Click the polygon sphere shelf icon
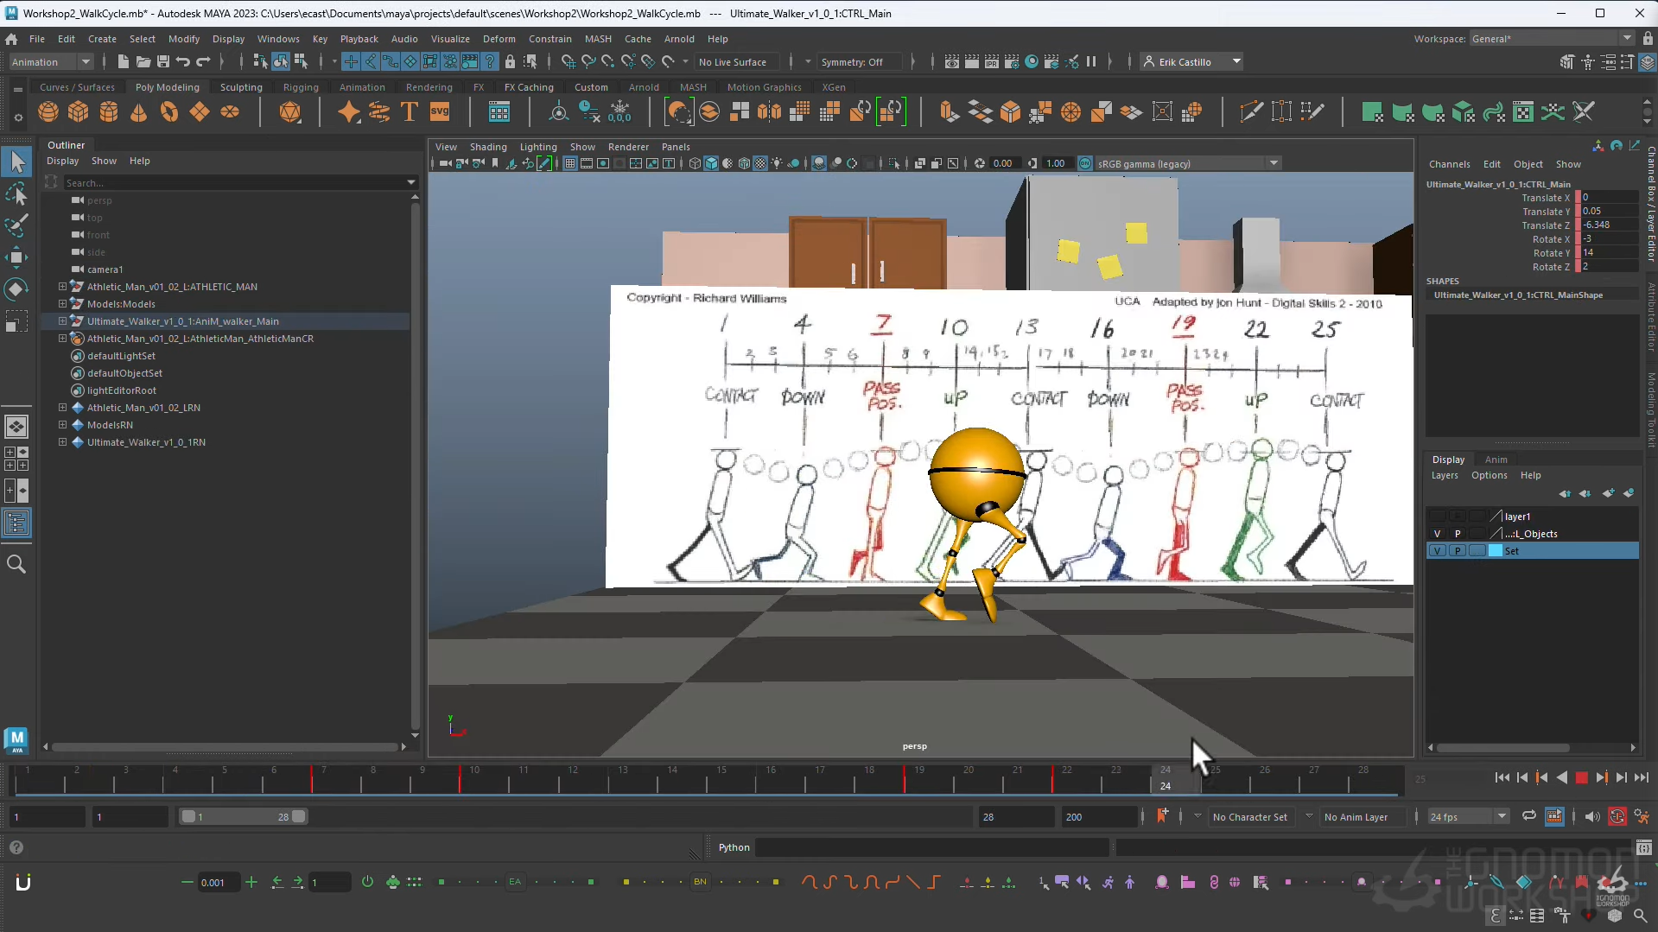Screen dimensions: 1658x932 [48, 112]
